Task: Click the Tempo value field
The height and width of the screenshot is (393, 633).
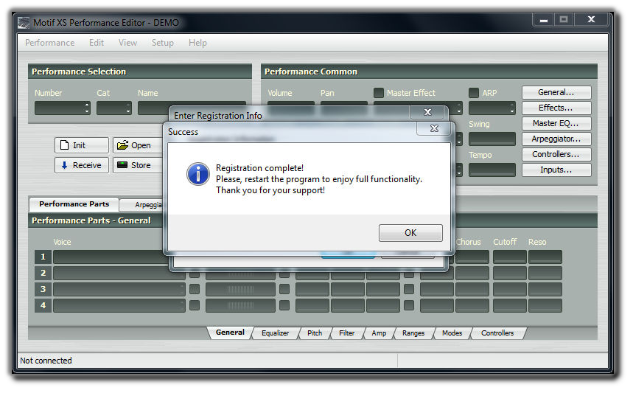Action: (492, 170)
